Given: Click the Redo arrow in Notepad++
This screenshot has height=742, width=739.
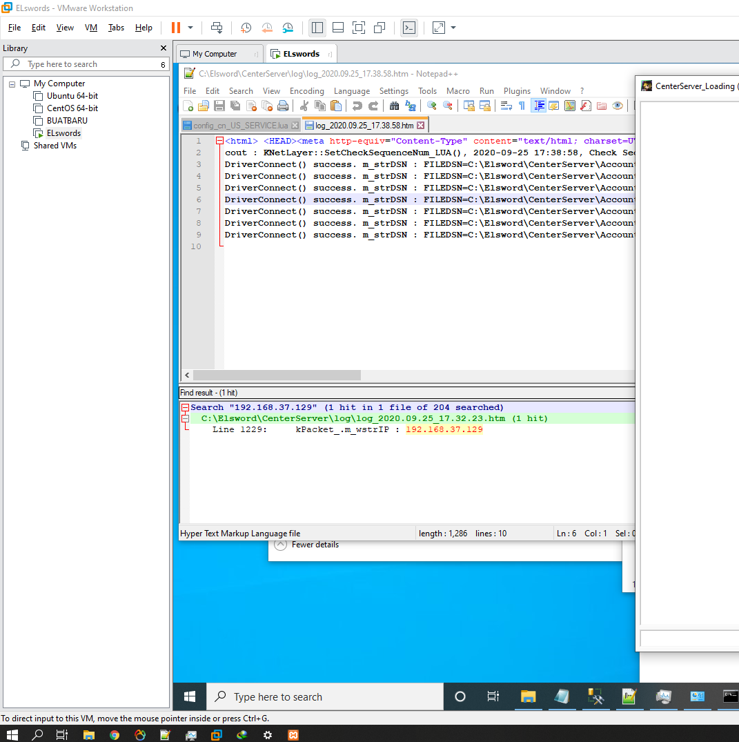Looking at the screenshot, I should pos(373,106).
